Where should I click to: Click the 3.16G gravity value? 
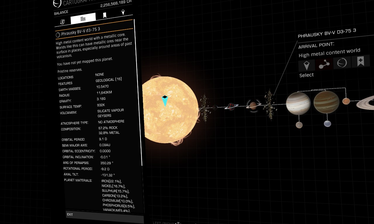coord(101,99)
